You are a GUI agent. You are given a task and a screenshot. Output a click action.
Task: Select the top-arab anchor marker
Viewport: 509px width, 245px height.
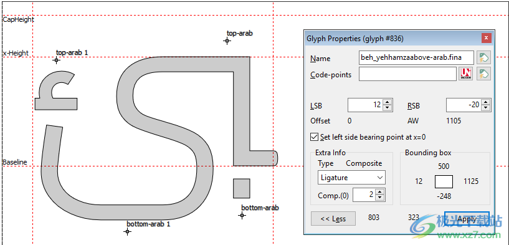[227, 41]
